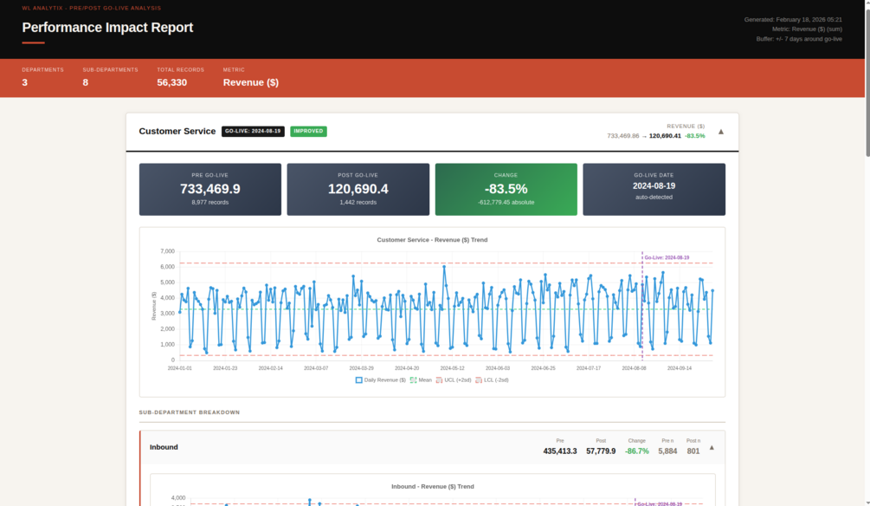The image size is (870, 506).
Task: Collapse the Inbound sub-department arrow
Action: (712, 447)
